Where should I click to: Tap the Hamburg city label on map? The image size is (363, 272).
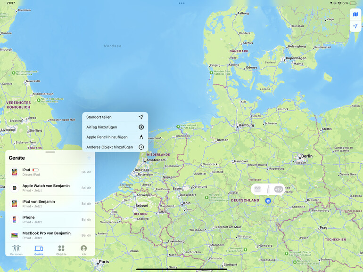point(246,125)
